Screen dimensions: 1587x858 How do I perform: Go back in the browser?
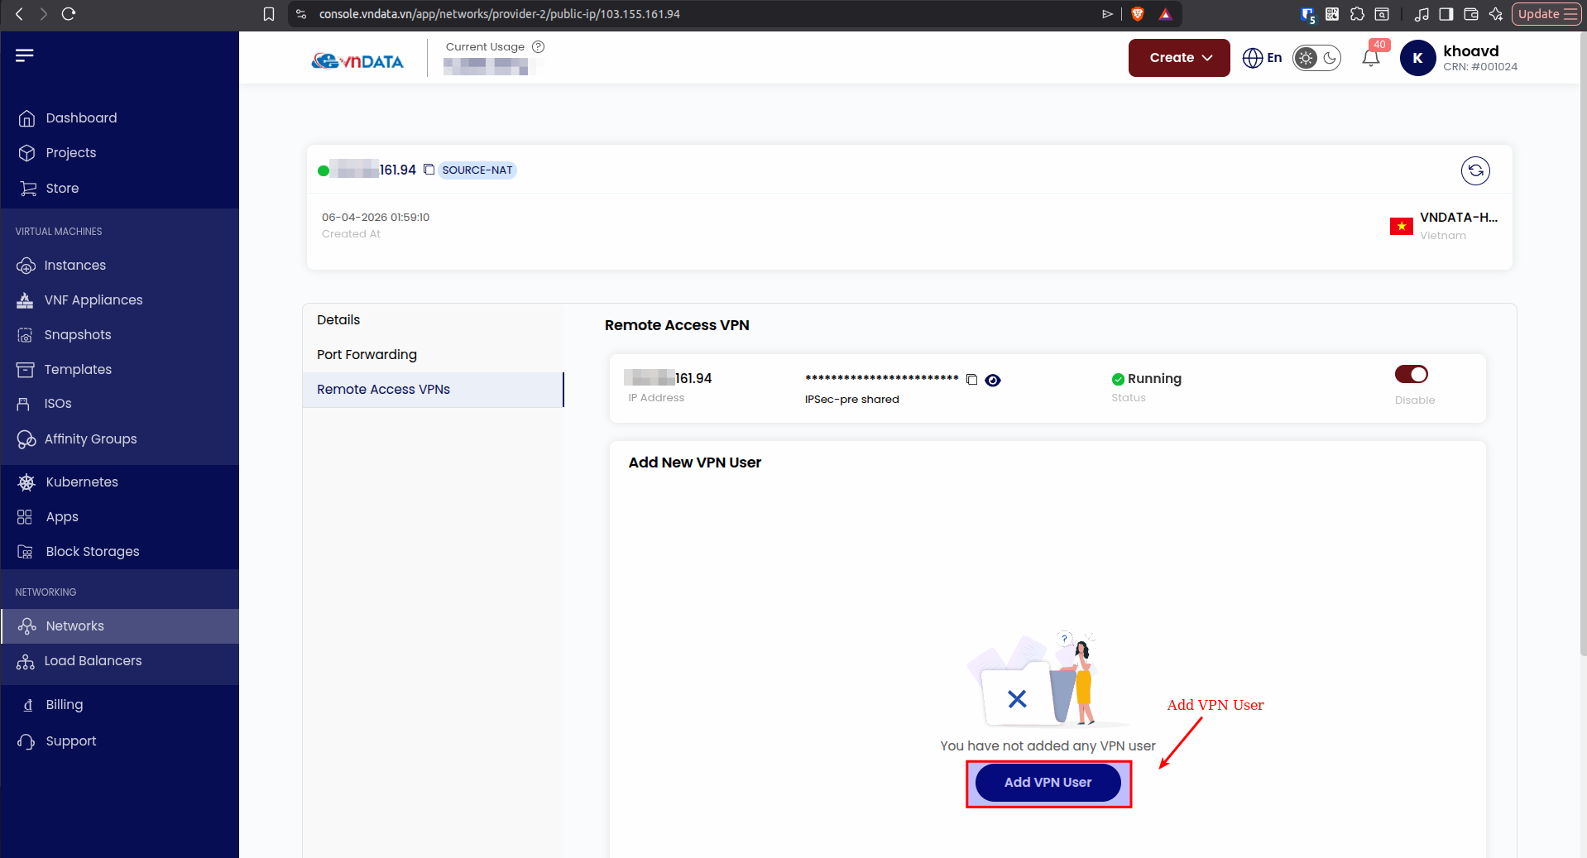20,14
